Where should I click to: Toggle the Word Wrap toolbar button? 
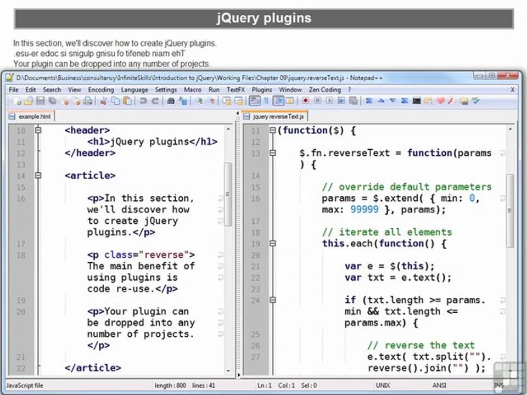(x=254, y=101)
